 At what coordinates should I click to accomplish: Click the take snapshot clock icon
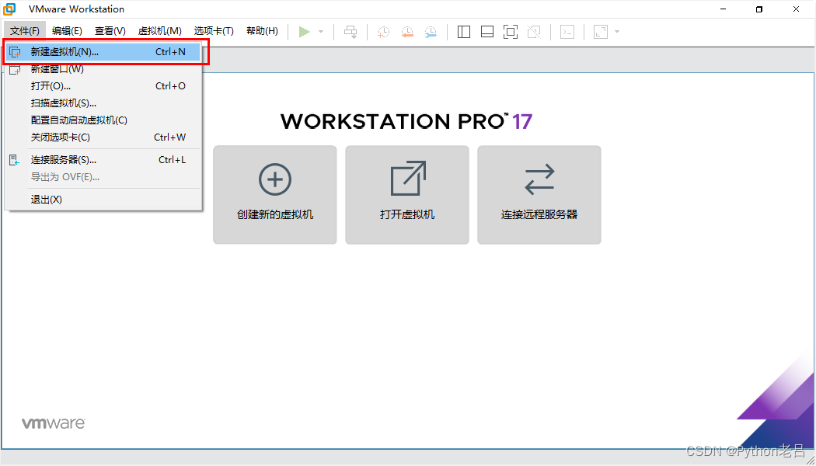383,32
